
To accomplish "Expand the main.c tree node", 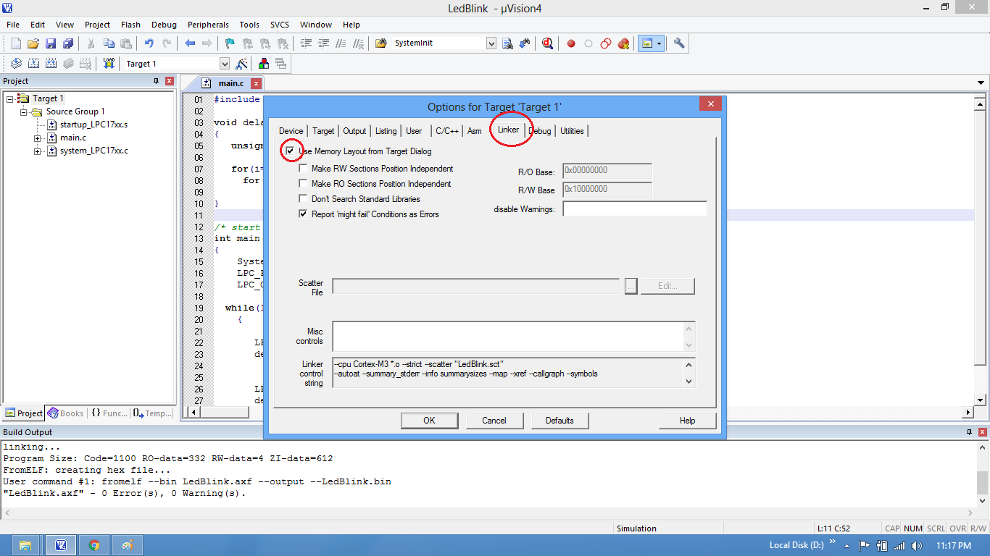I will pyautogui.click(x=38, y=138).
